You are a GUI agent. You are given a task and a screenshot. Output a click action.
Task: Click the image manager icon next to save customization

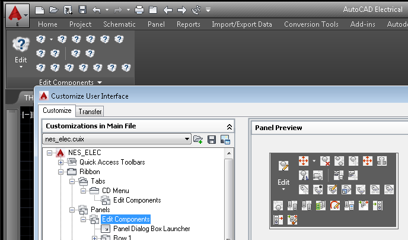click(225, 140)
